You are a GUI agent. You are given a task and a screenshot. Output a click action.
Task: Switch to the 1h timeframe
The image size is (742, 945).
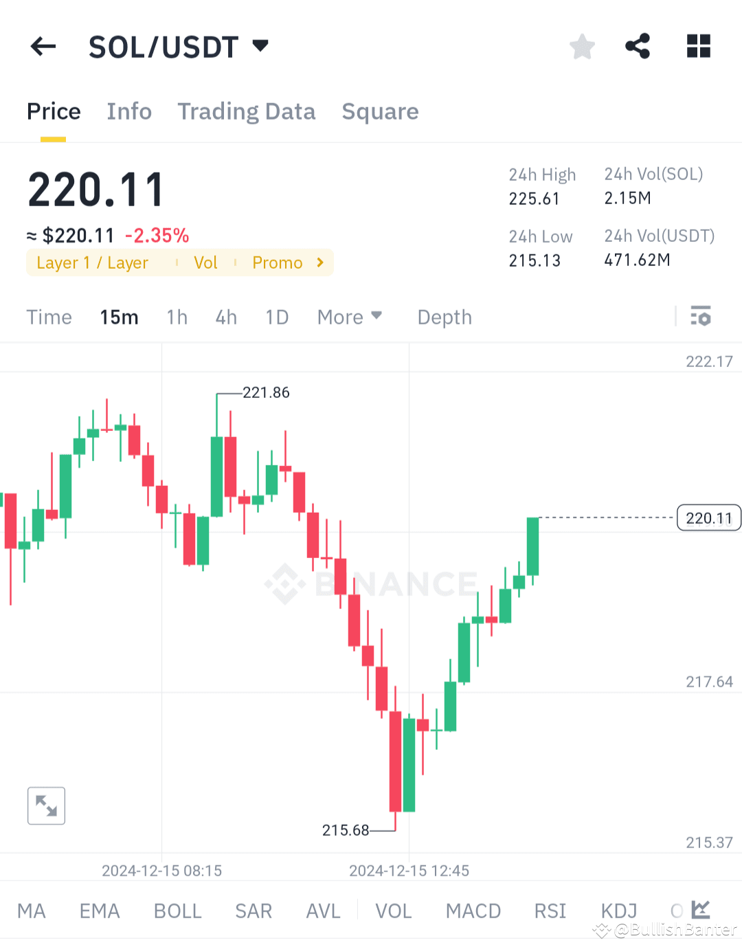[x=177, y=317]
